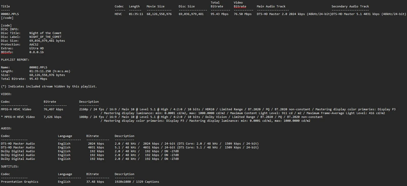Click the SUBTITLES: section heading
Screen dimensions: 407x186
(10, 166)
